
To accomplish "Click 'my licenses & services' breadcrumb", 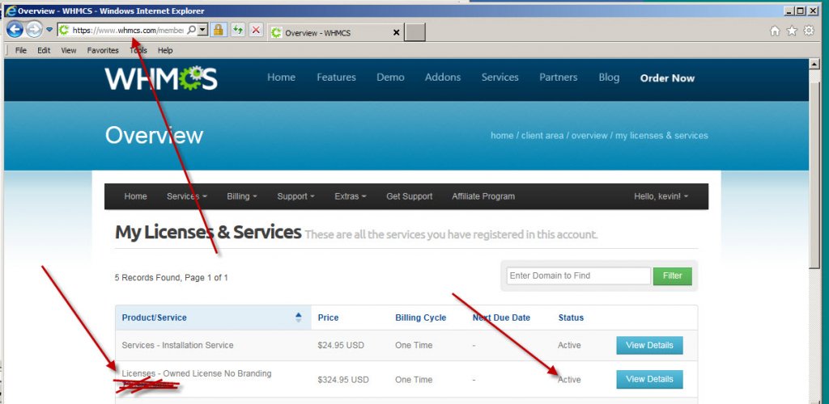I will pyautogui.click(x=661, y=136).
